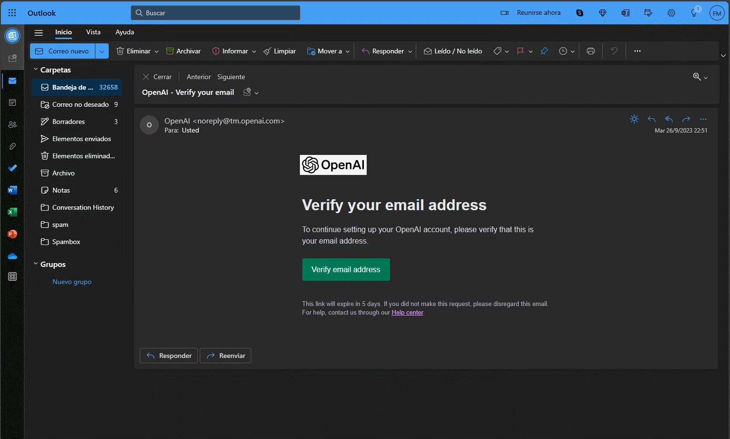Screen dimensions: 730x439
Task: Open OneDrive cloud icon
Action: coord(12,256)
